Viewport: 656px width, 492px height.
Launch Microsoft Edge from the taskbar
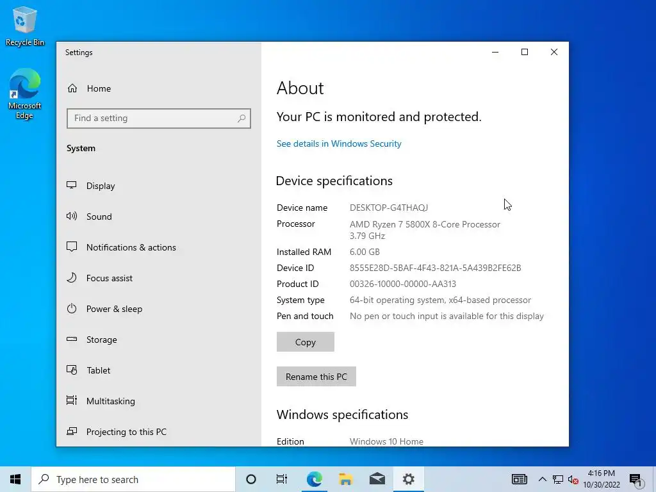314,479
